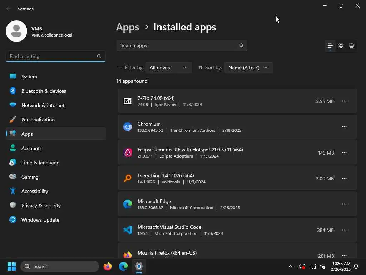Open Accessibility settings

pos(55,191)
